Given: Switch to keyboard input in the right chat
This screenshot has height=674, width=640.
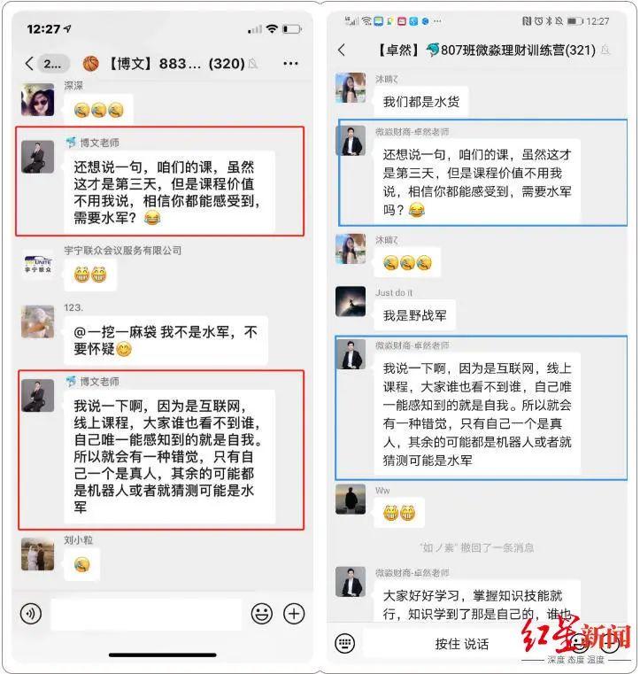Looking at the screenshot, I should (x=344, y=644).
